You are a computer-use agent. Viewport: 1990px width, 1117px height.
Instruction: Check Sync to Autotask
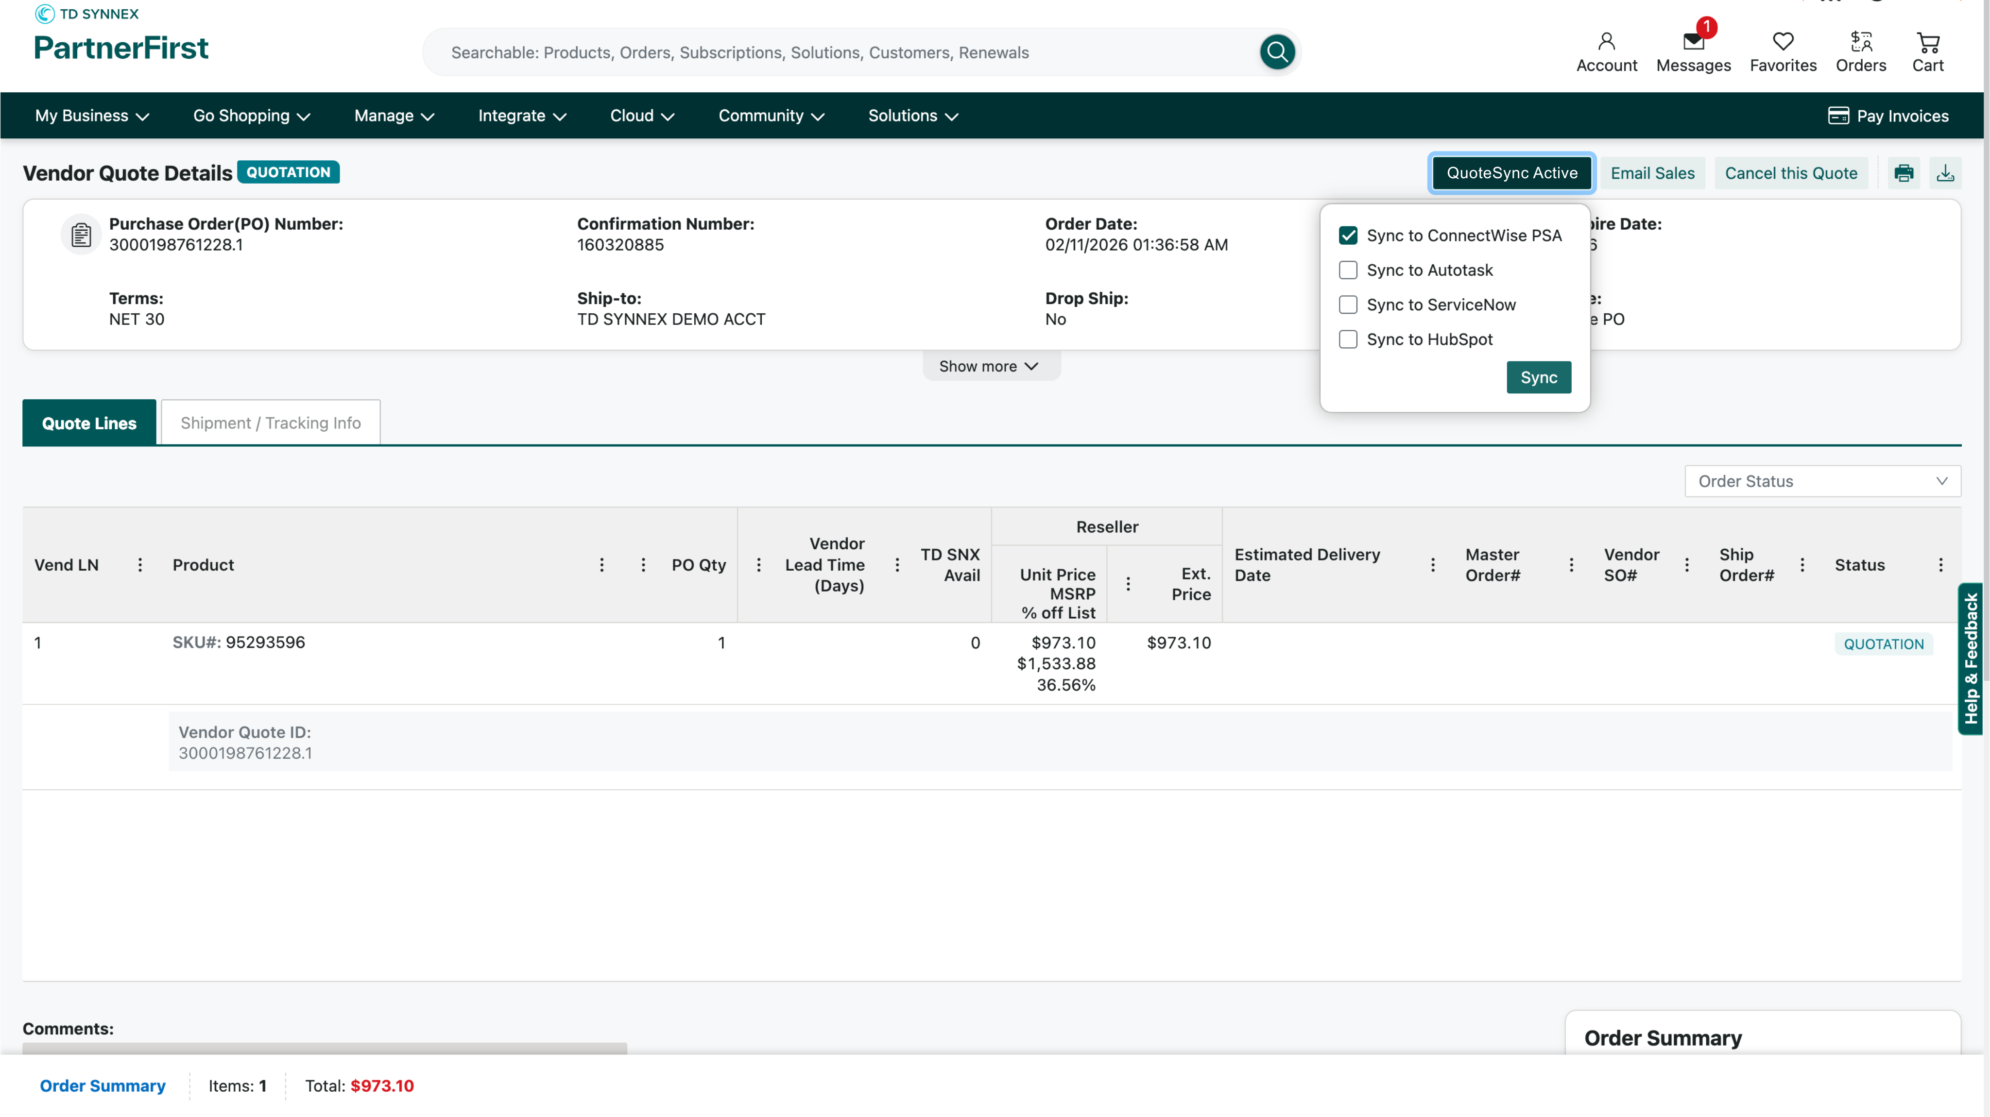pyautogui.click(x=1347, y=270)
